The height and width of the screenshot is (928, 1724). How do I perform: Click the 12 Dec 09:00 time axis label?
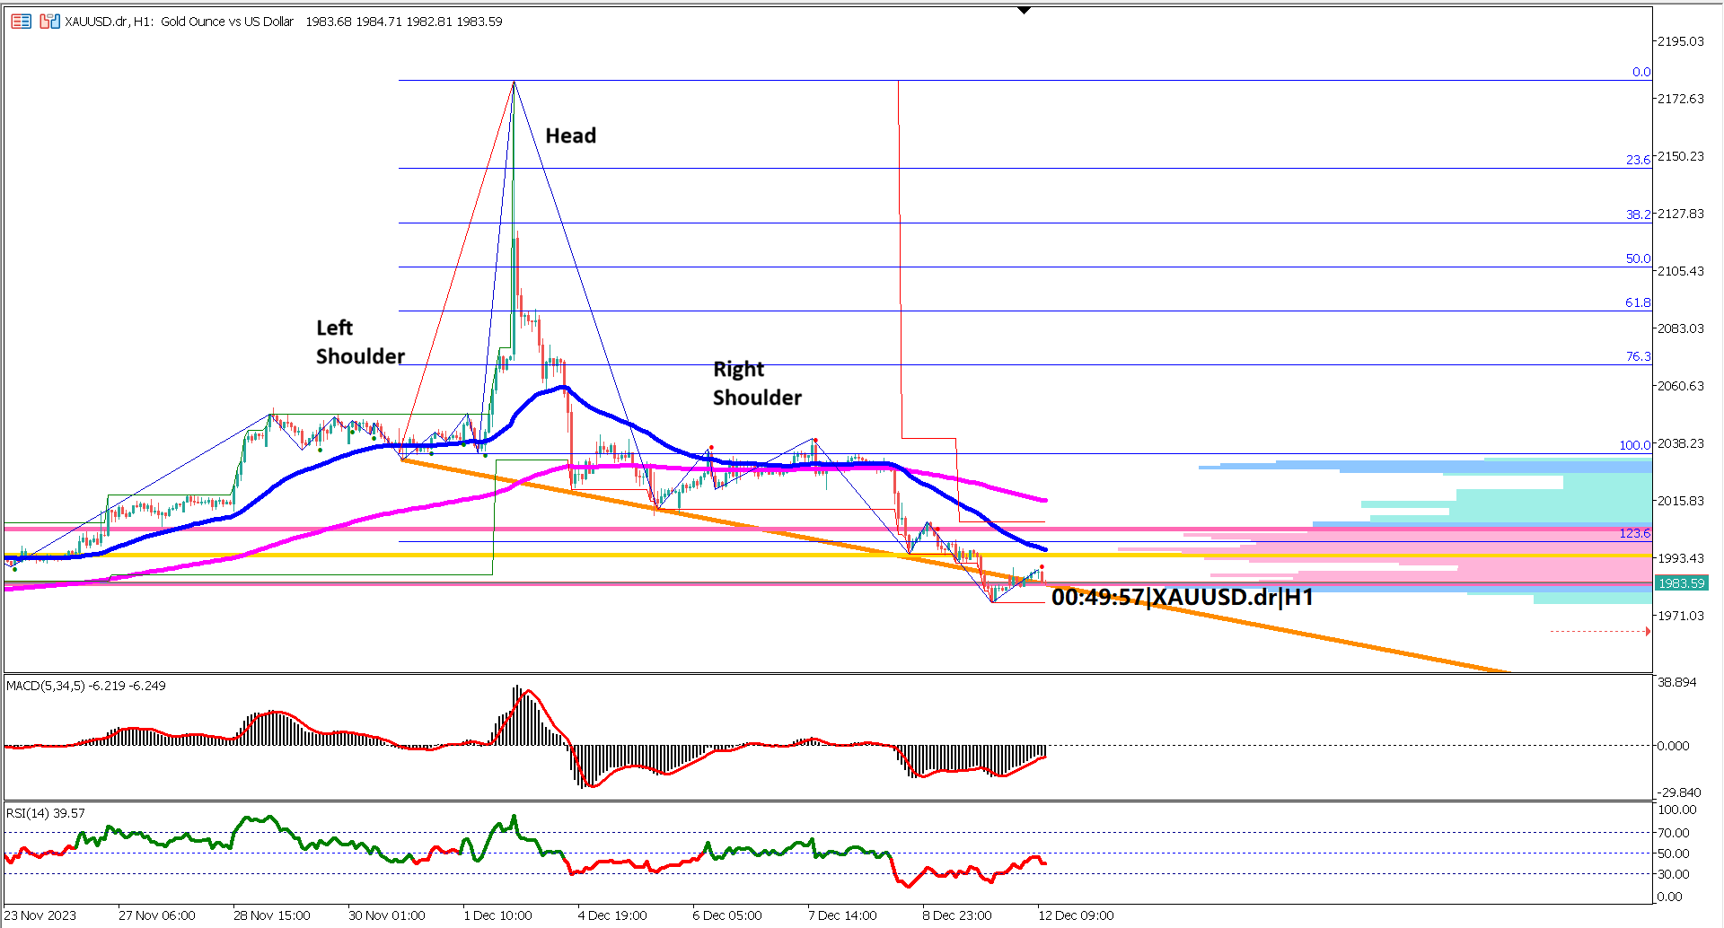[x=1075, y=915]
